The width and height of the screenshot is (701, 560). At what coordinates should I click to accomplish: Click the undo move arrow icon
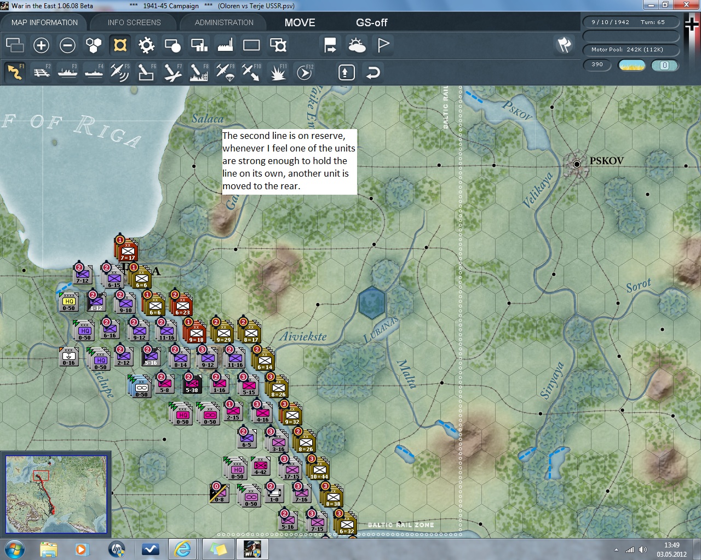click(x=373, y=72)
